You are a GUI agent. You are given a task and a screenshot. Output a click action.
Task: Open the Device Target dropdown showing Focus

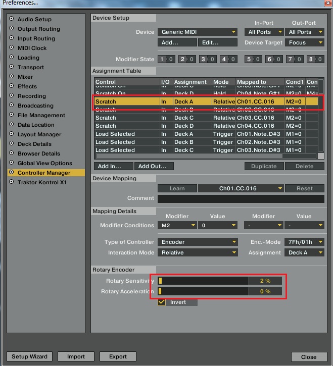(x=305, y=42)
